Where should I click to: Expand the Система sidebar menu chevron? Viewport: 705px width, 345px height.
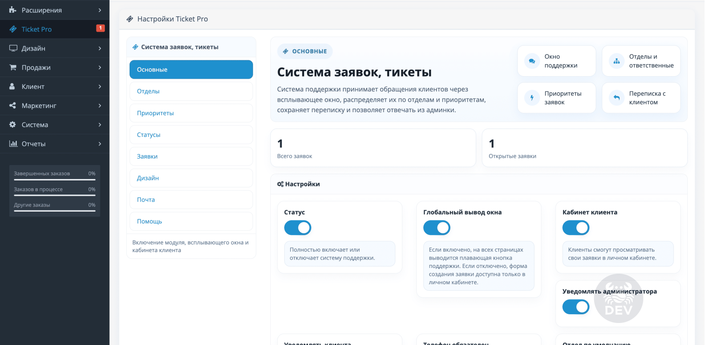(x=100, y=125)
